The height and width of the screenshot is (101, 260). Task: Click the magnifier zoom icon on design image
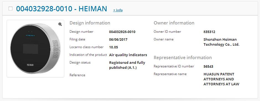point(60,24)
